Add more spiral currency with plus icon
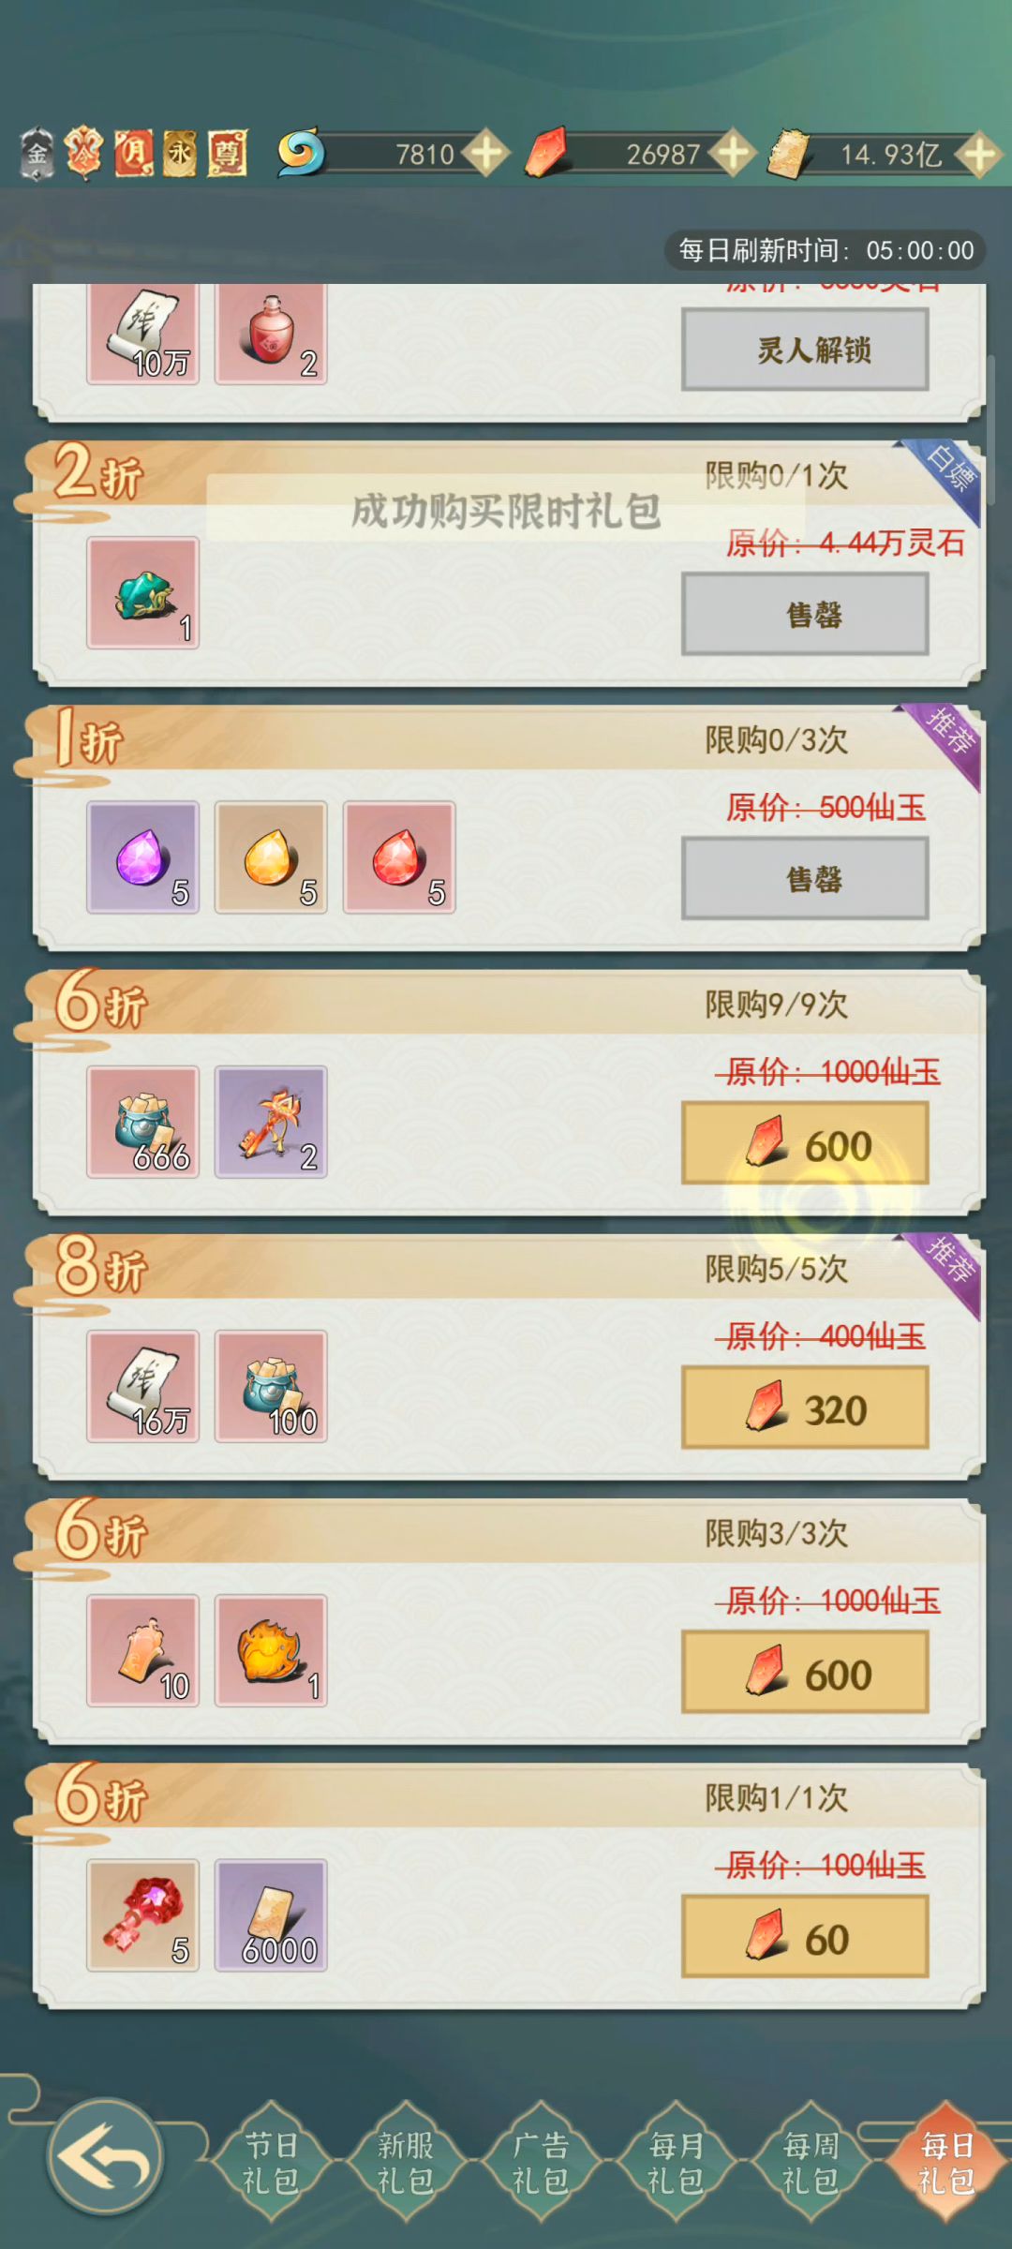 coord(487,153)
